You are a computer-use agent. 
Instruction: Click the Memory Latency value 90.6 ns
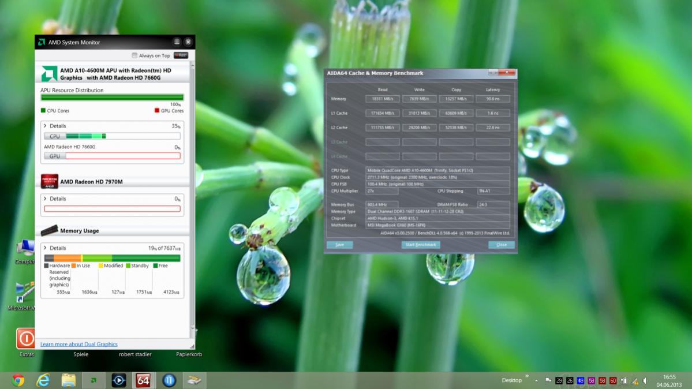pos(493,99)
